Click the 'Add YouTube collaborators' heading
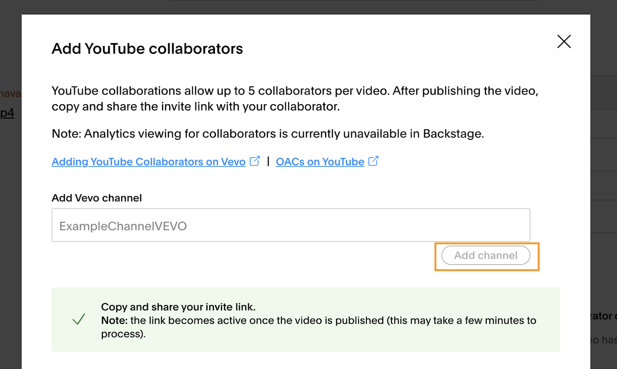 (147, 49)
